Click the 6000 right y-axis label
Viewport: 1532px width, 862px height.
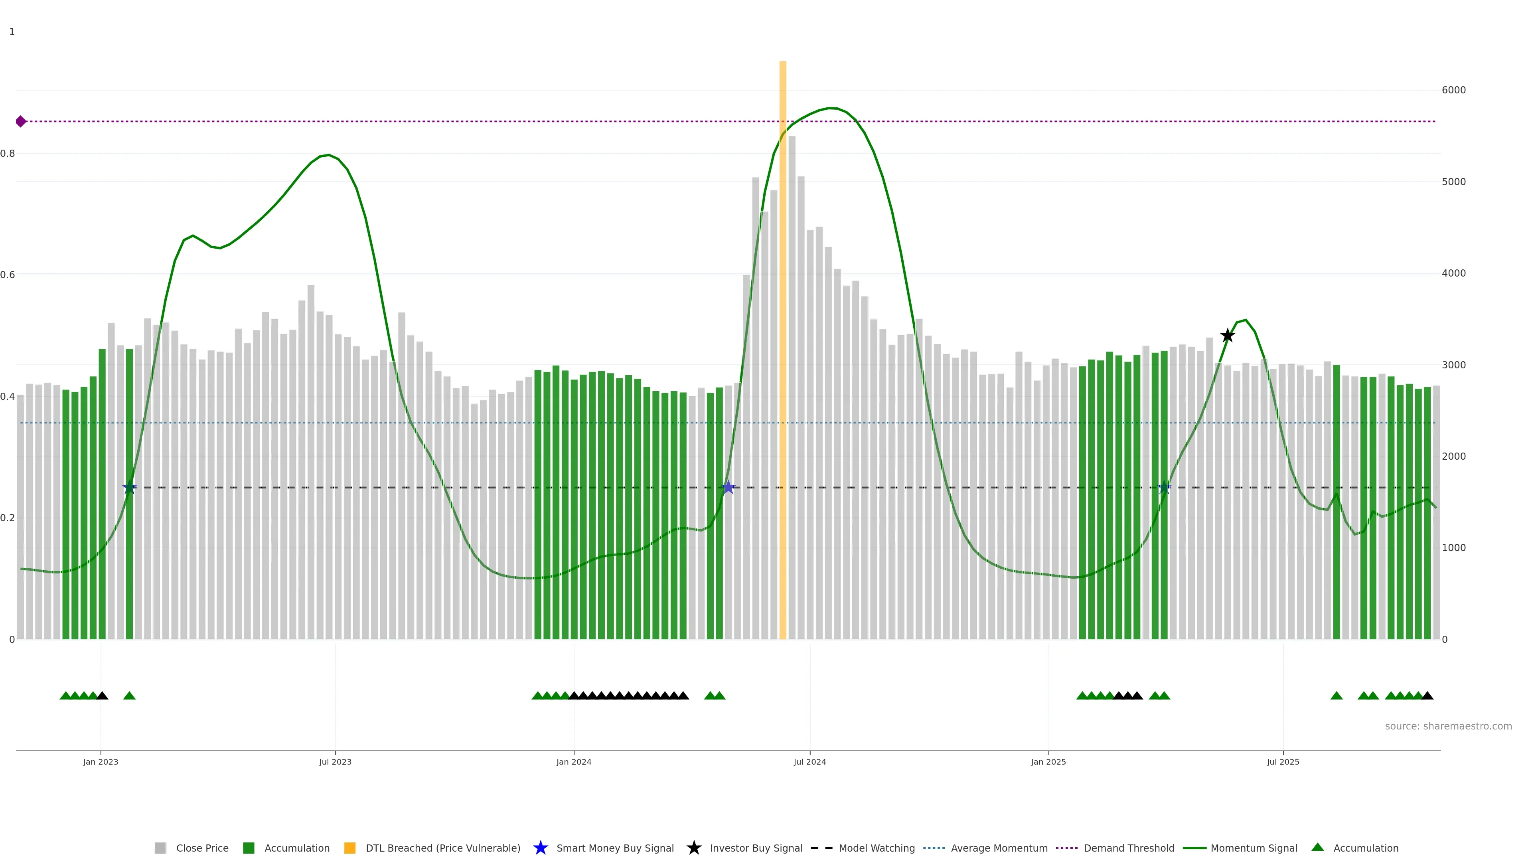point(1453,90)
